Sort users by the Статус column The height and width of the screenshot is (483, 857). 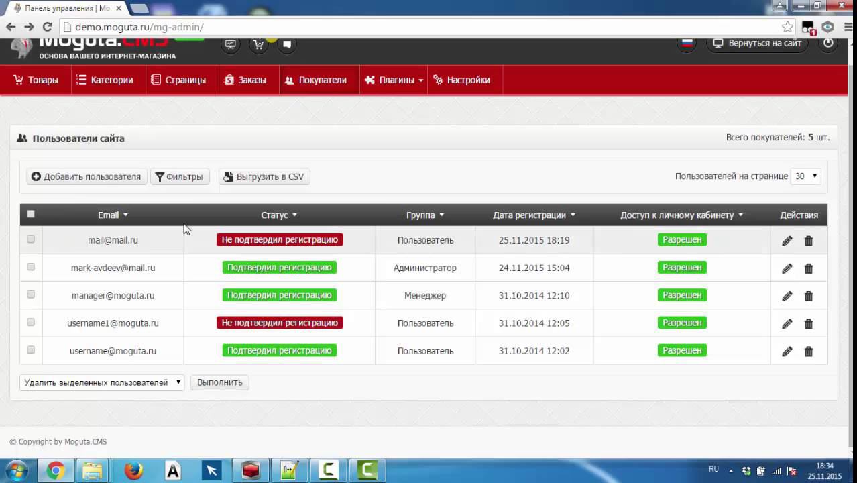pos(279,215)
